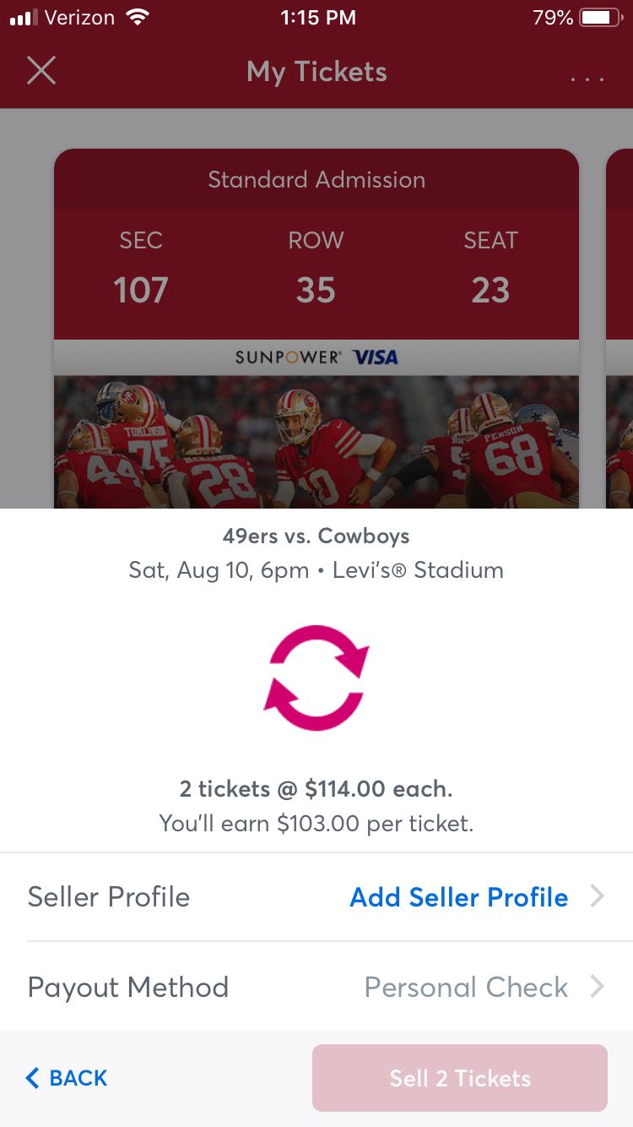Tap the Wi-Fi status icon
This screenshot has width=633, height=1127.
[x=136, y=17]
